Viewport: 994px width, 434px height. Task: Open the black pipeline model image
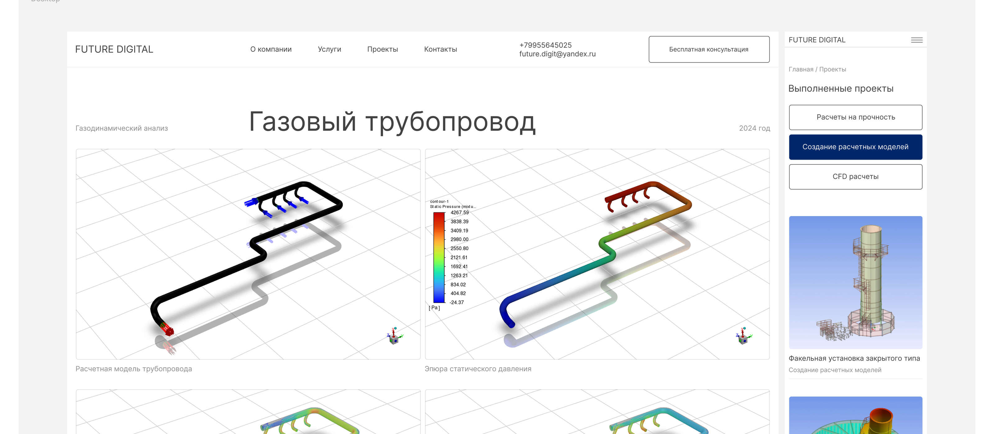click(x=248, y=254)
